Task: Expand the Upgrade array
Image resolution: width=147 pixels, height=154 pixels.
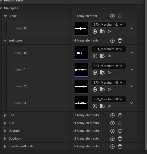Action: 5,131
